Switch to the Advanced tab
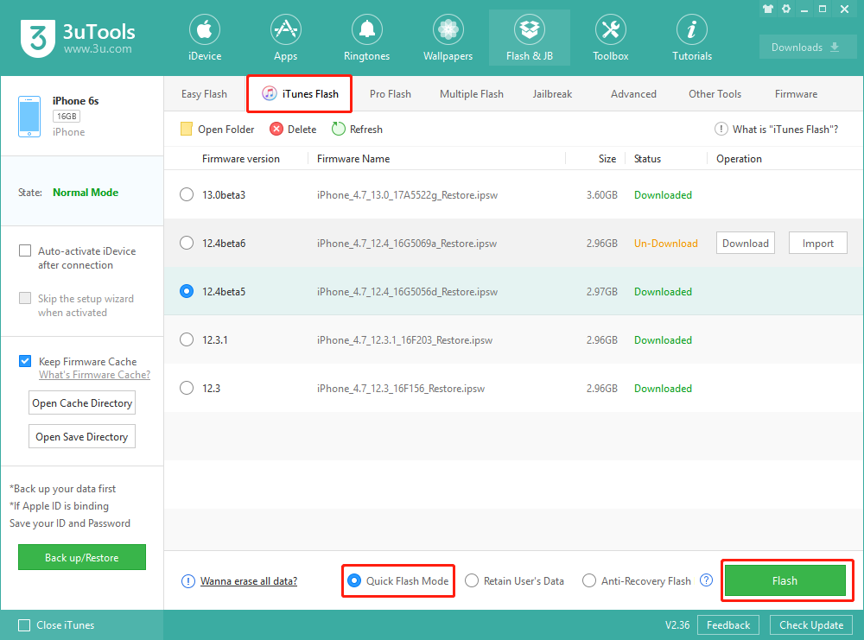Screen dimensions: 864x640 point(633,94)
